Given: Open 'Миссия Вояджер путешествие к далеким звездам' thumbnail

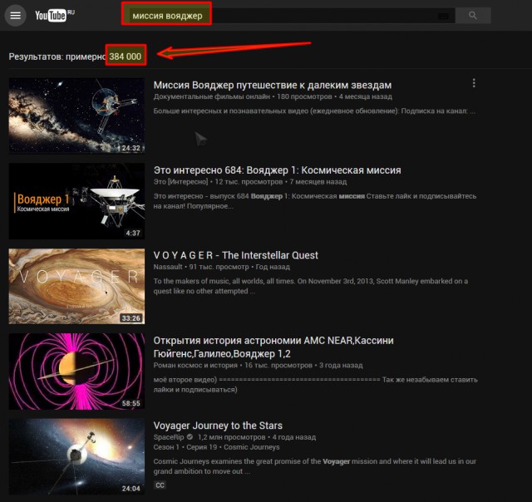Looking at the screenshot, I should [76, 116].
